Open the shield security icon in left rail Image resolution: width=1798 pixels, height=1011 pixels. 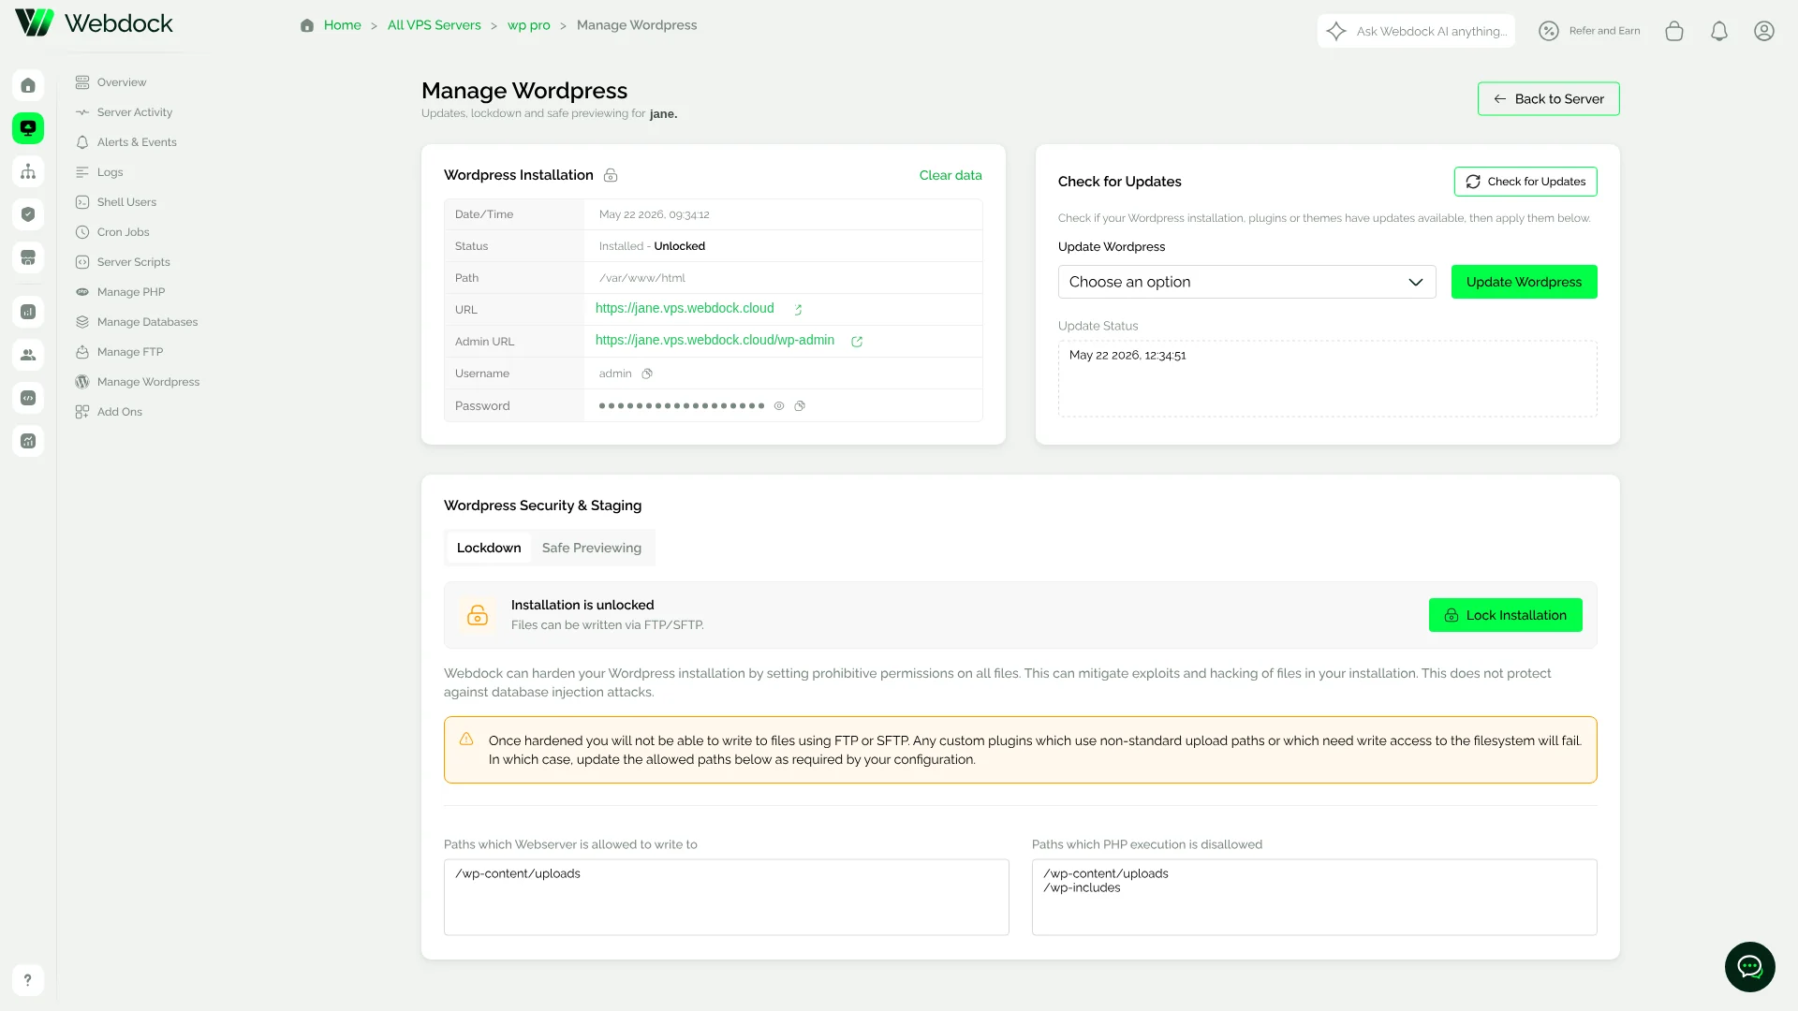tap(28, 214)
